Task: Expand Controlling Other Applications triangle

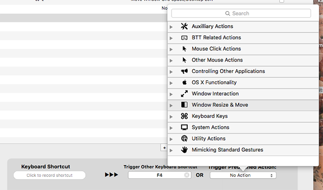Action: (x=171, y=72)
